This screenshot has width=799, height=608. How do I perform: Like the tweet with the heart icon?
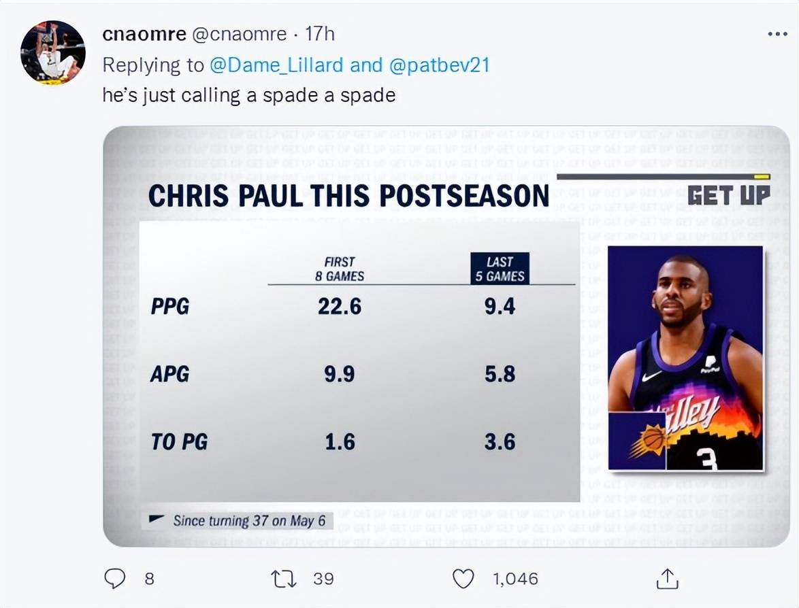463,579
